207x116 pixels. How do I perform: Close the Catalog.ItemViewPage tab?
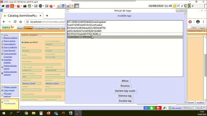[40, 16]
